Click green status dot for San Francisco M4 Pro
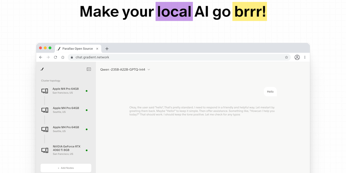The image size is (346, 173). (86, 91)
